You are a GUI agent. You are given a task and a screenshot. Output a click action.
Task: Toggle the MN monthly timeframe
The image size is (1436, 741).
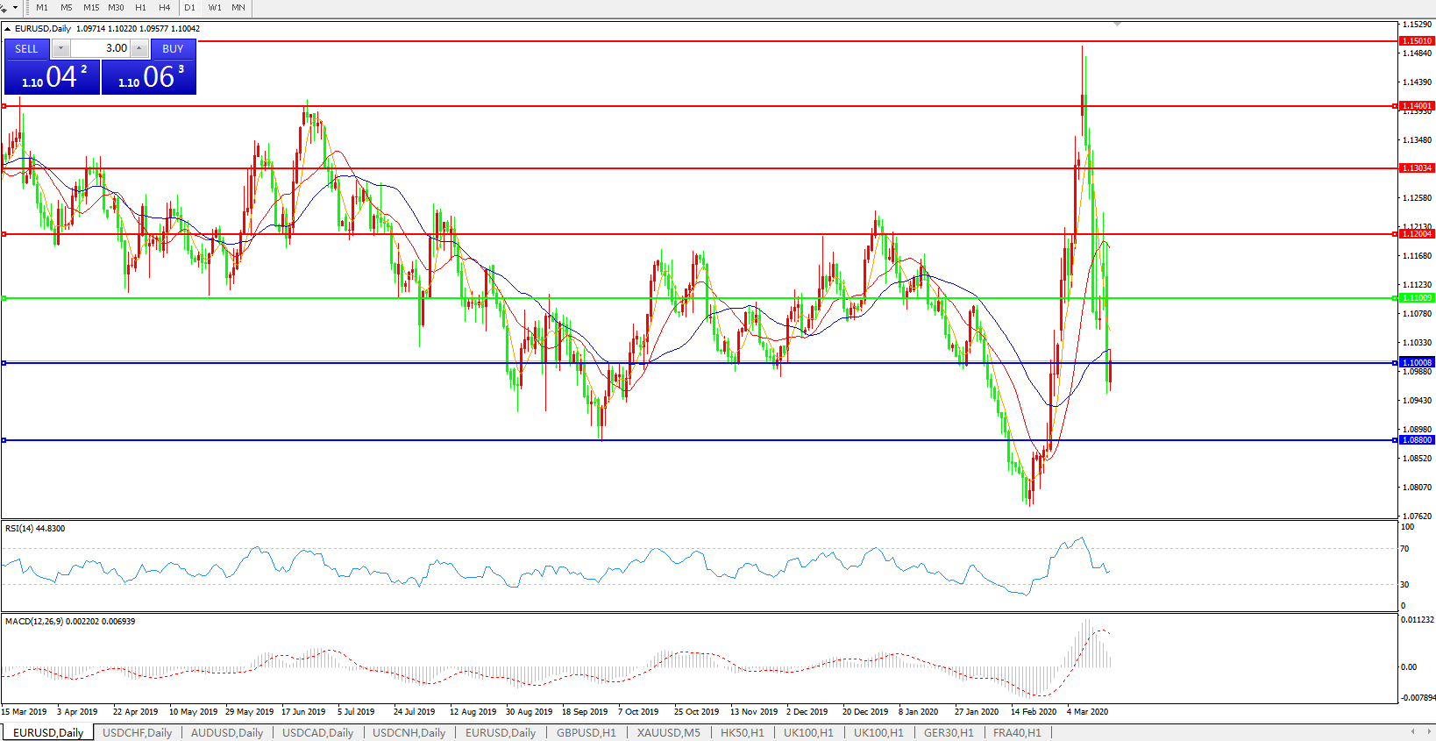point(238,8)
